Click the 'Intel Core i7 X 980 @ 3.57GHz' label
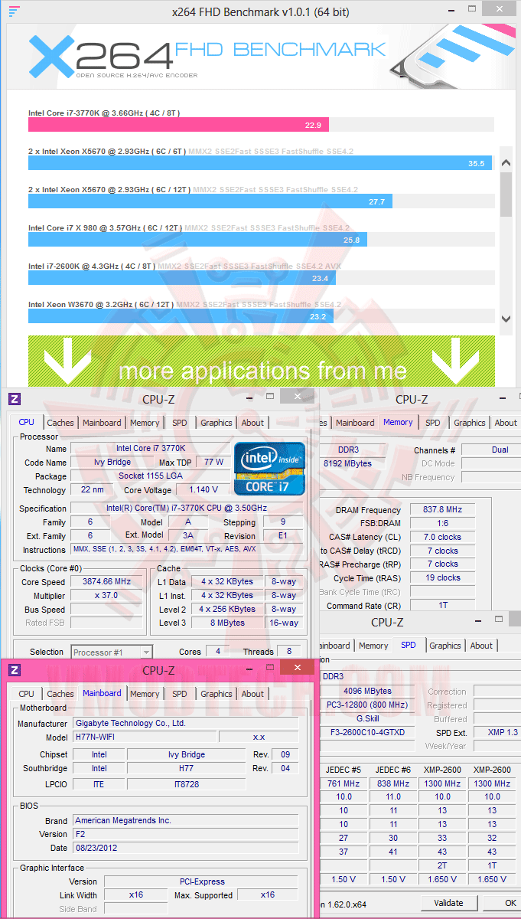This screenshot has height=919, width=521. (105, 227)
